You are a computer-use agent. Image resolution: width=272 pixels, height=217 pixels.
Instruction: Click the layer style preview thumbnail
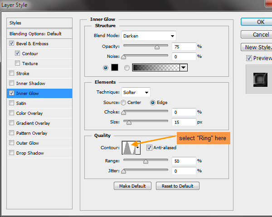[x=258, y=80]
